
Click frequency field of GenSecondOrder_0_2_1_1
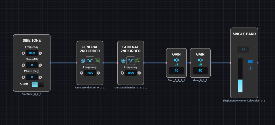pyautogui.click(x=131, y=73)
